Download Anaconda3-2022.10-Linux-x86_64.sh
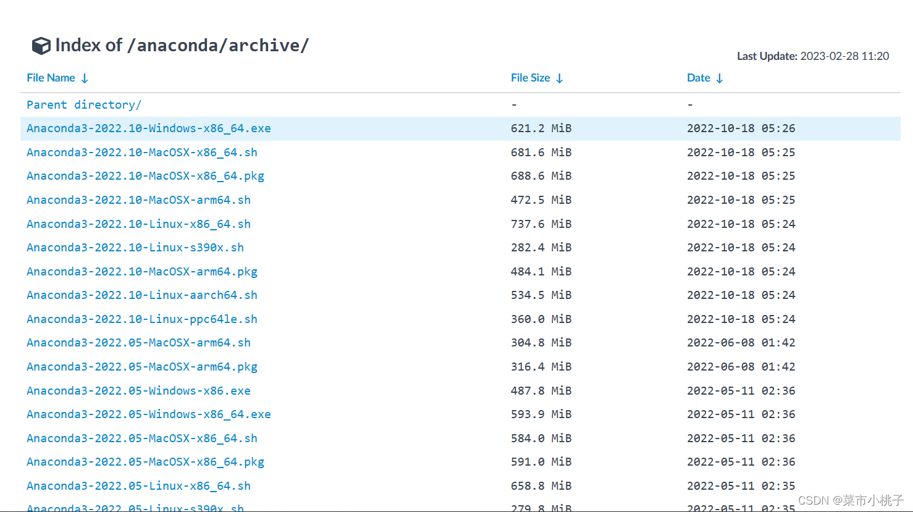The image size is (913, 512). click(x=138, y=224)
